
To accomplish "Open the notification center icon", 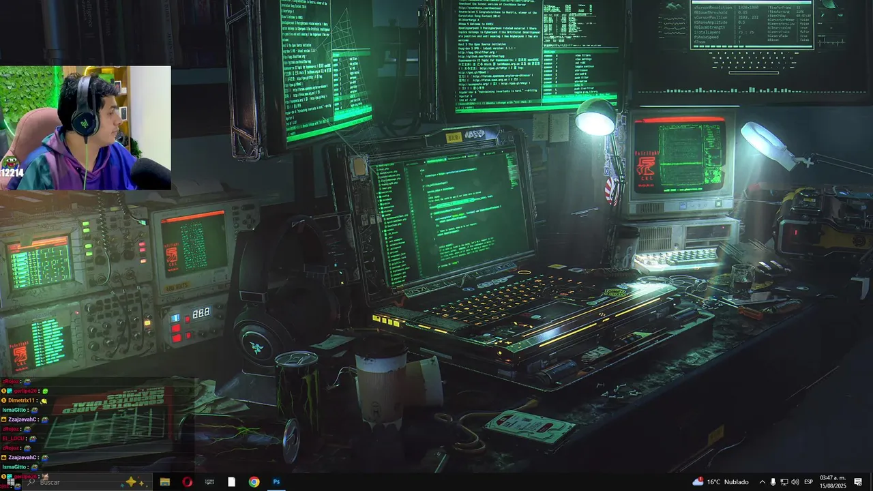I will 858,482.
